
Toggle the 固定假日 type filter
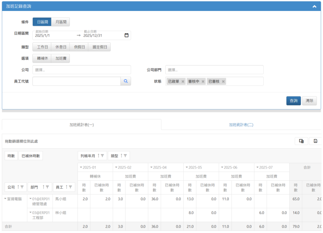click(x=99, y=47)
